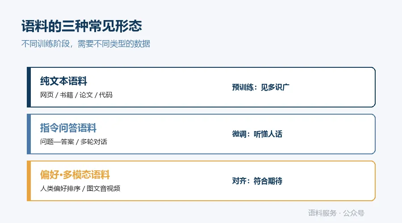
Task: Click the 指令问答语料 card heading
Action: 68,128
